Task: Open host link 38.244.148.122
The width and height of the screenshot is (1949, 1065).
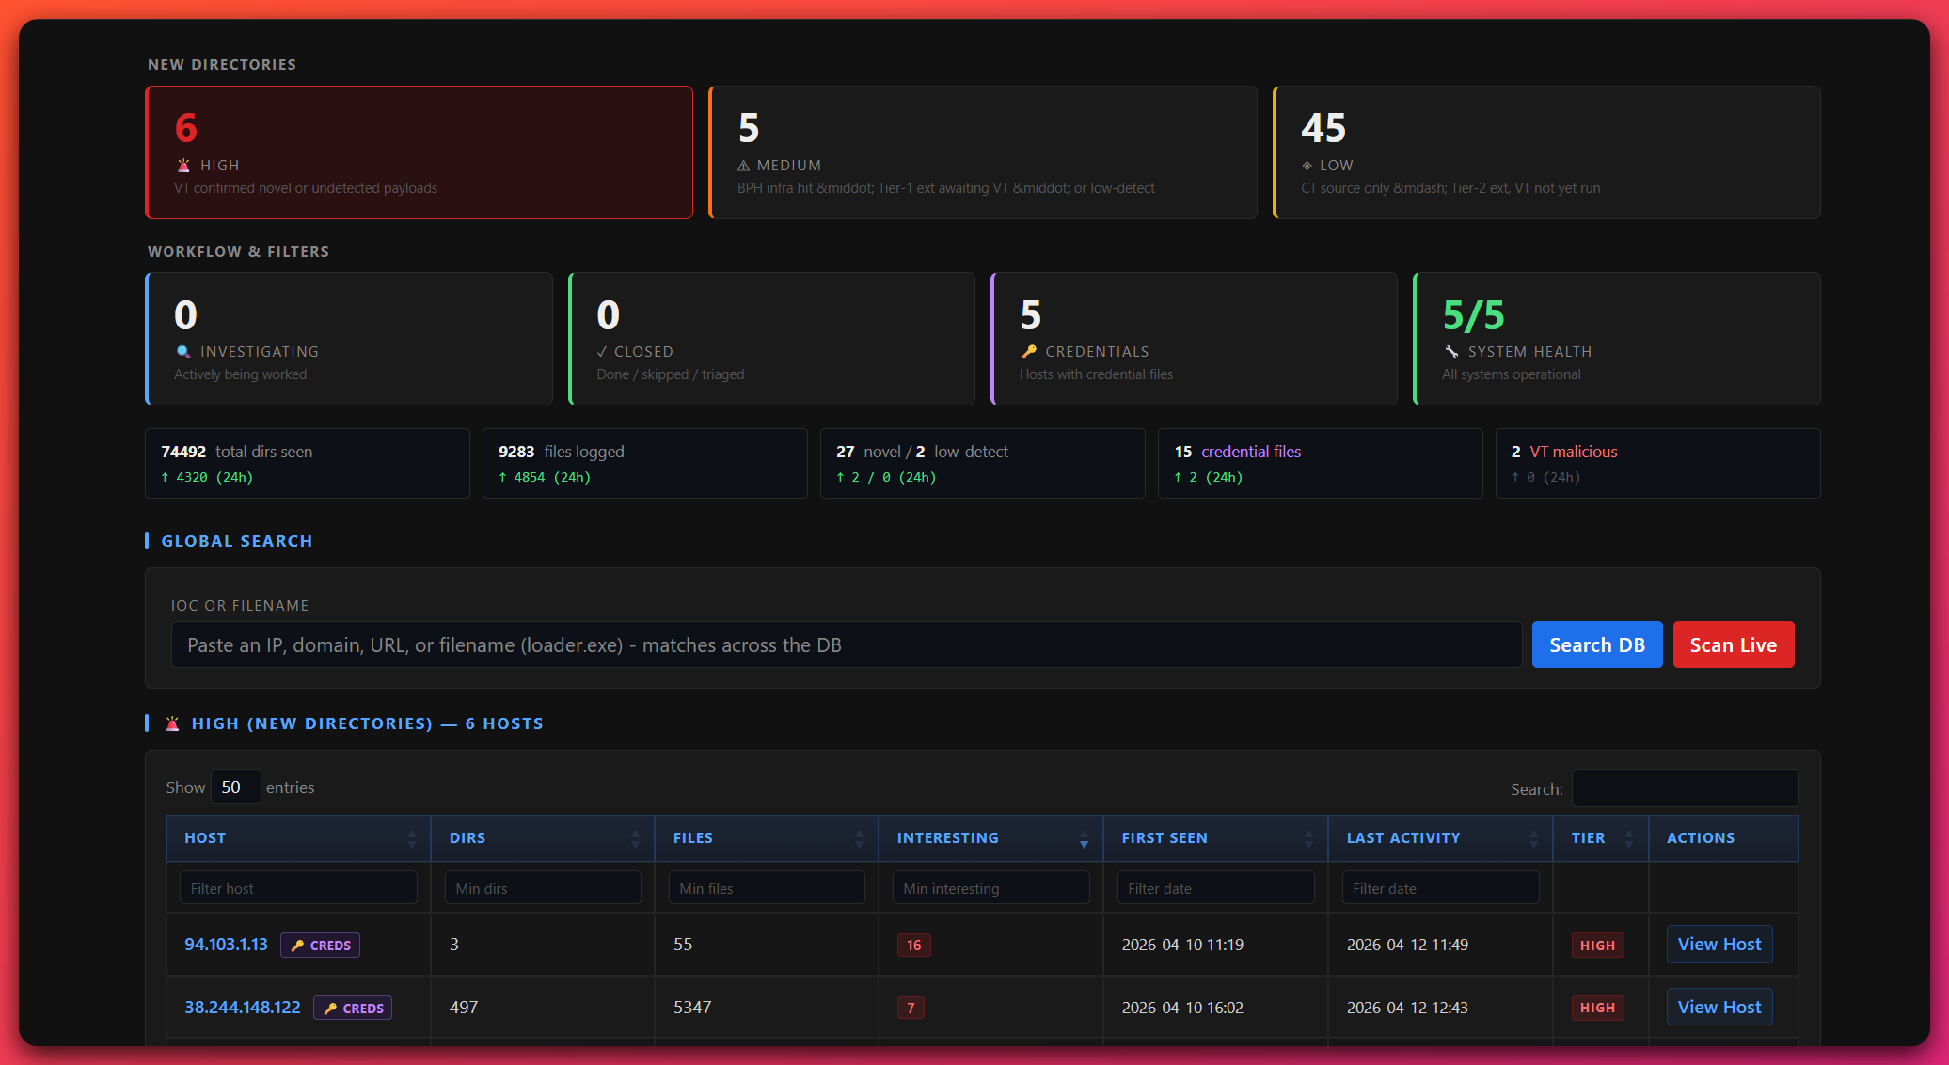Action: [243, 1008]
